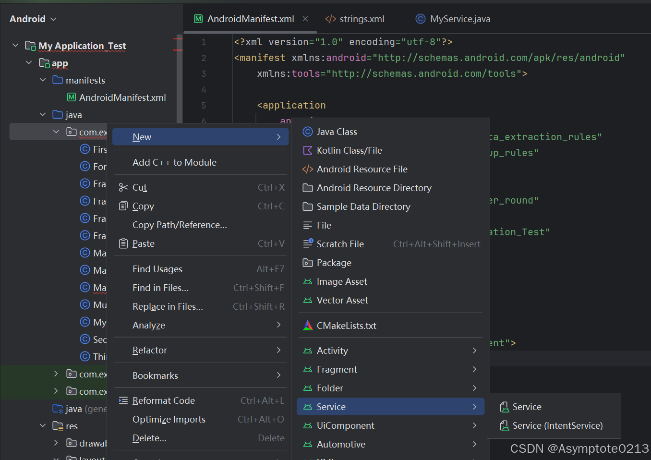The width and height of the screenshot is (651, 460).
Task: Select Find Usages
Action: [200, 269]
